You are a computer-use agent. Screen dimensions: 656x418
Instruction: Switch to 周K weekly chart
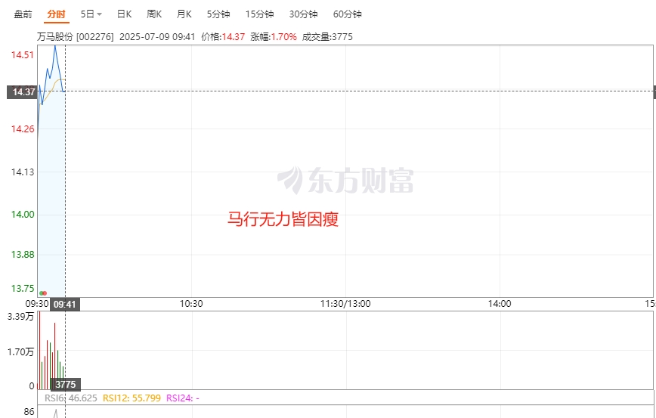pos(154,14)
